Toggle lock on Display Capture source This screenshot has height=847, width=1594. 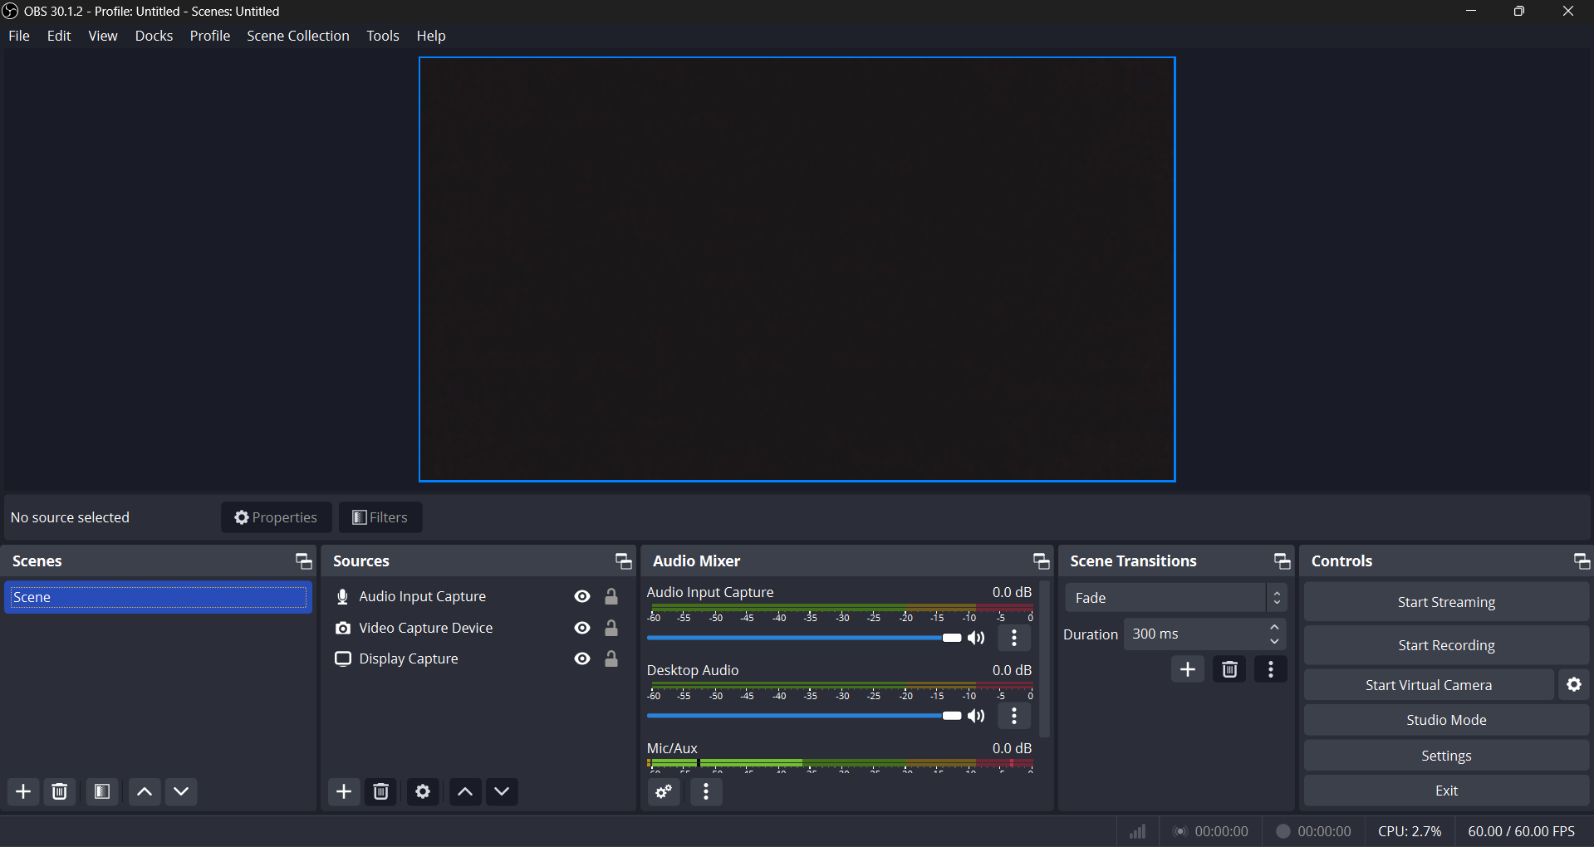pyautogui.click(x=611, y=659)
